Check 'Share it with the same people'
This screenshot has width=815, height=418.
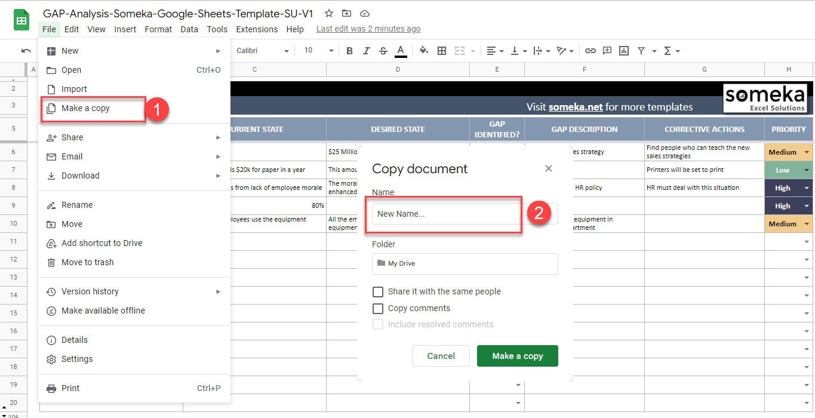click(x=377, y=292)
